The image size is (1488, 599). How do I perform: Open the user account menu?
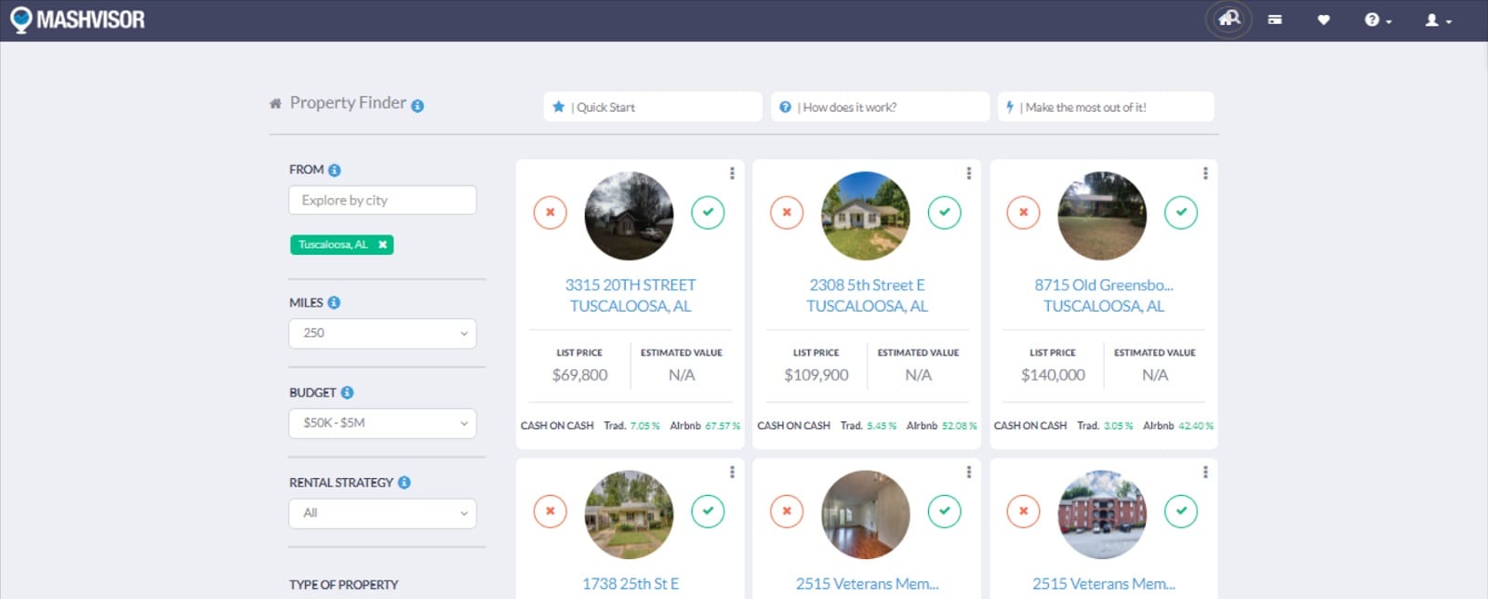coord(1438,20)
